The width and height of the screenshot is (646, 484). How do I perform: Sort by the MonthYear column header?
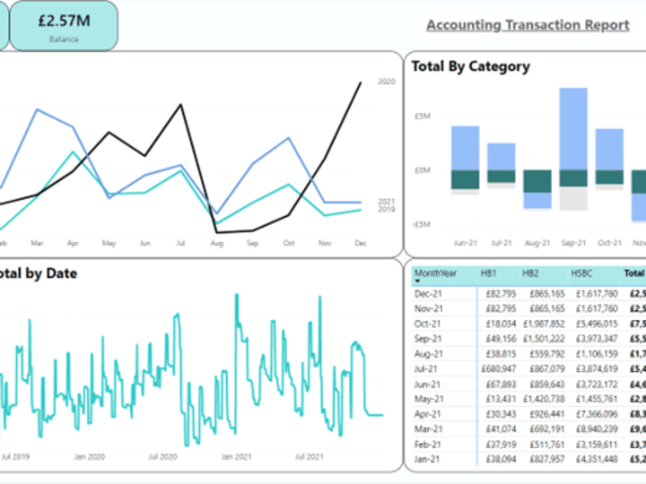pyautogui.click(x=435, y=272)
